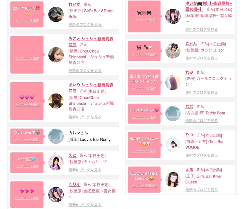The width and height of the screenshot is (244, 209).
Task: Delete the 話しかけられると緊張する message
Action: (x=144, y=186)
